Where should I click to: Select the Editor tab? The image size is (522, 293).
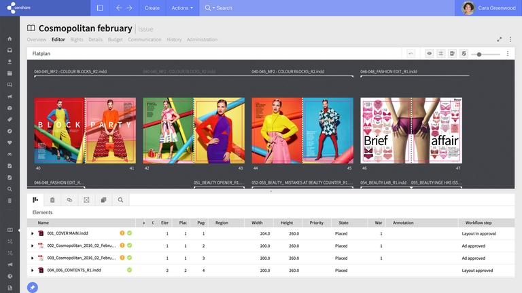(58, 39)
